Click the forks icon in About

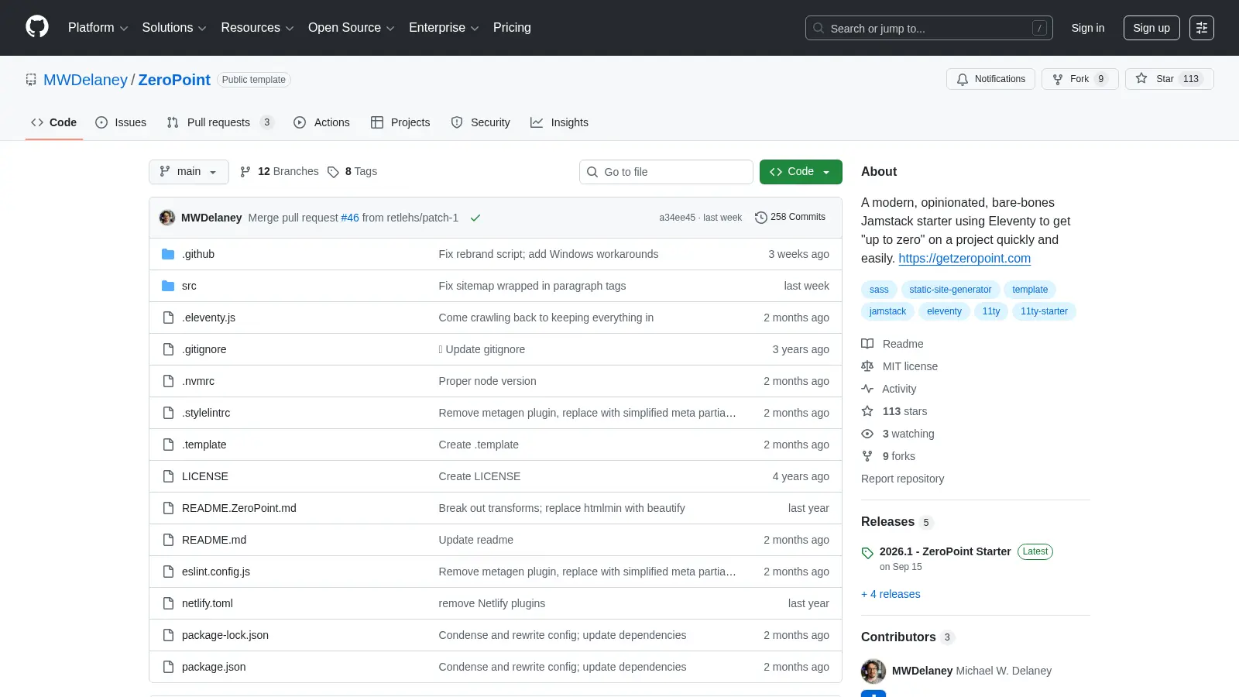tap(867, 456)
